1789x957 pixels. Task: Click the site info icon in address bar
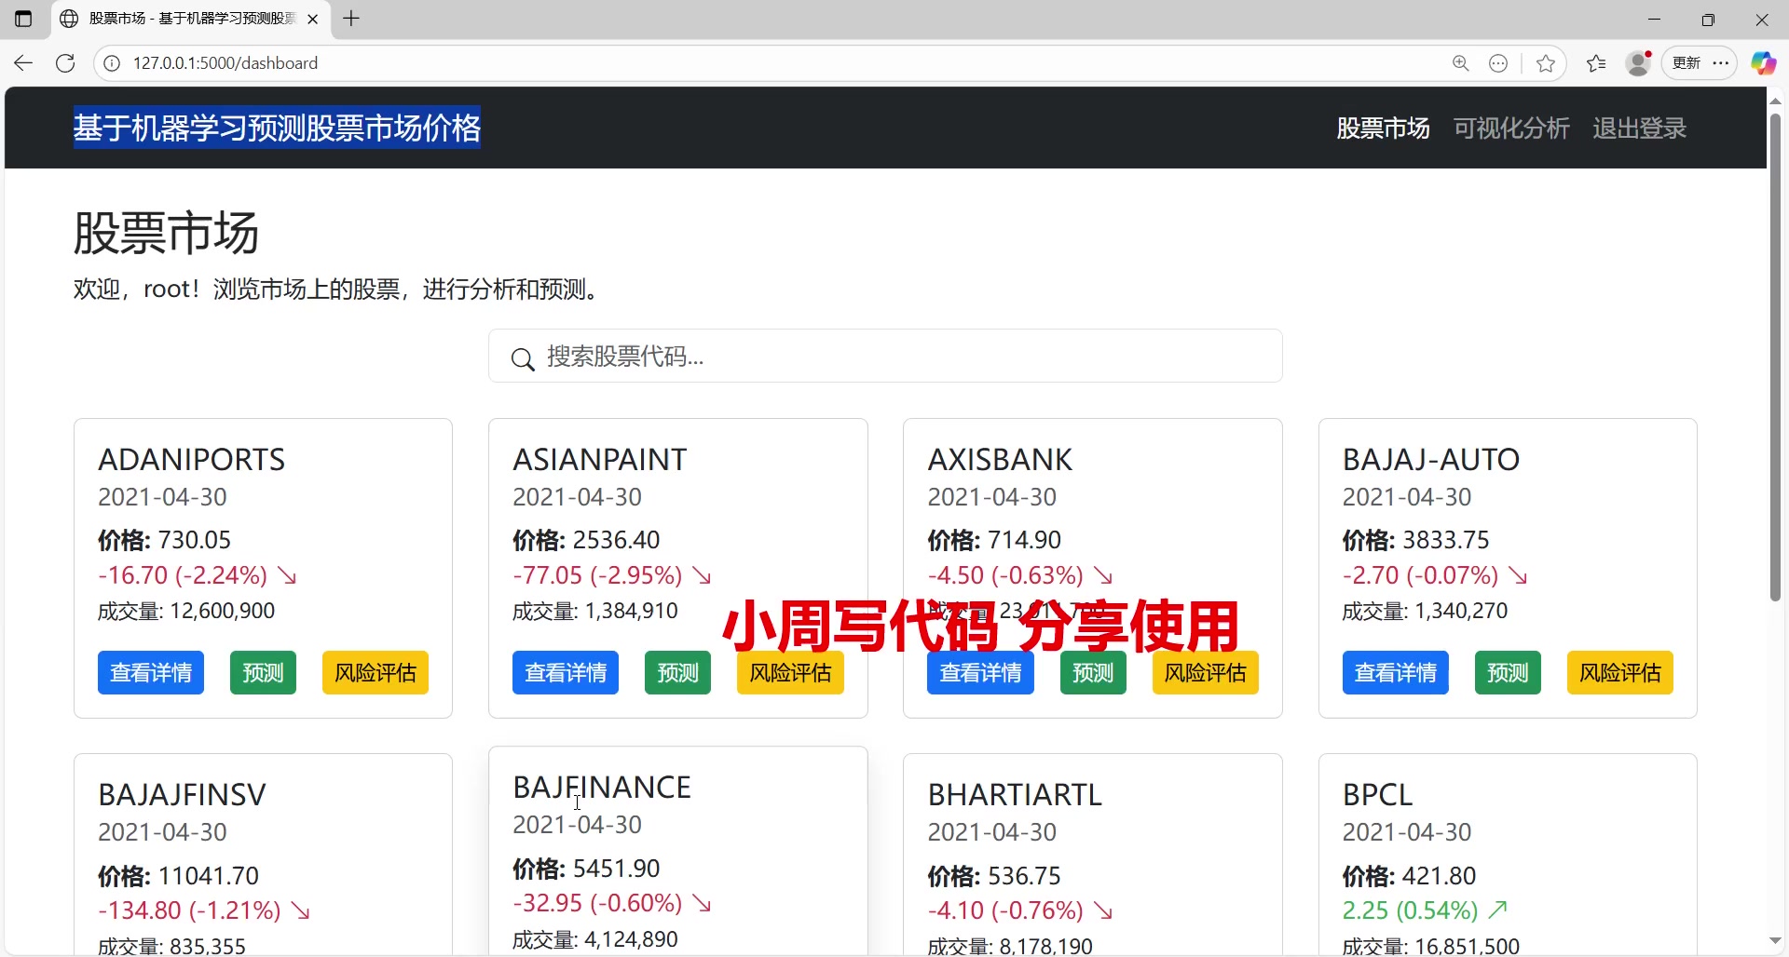pyautogui.click(x=112, y=62)
